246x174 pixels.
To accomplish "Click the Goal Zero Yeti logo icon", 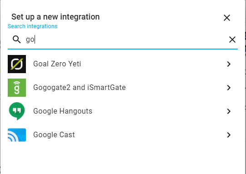I will coord(17,64).
